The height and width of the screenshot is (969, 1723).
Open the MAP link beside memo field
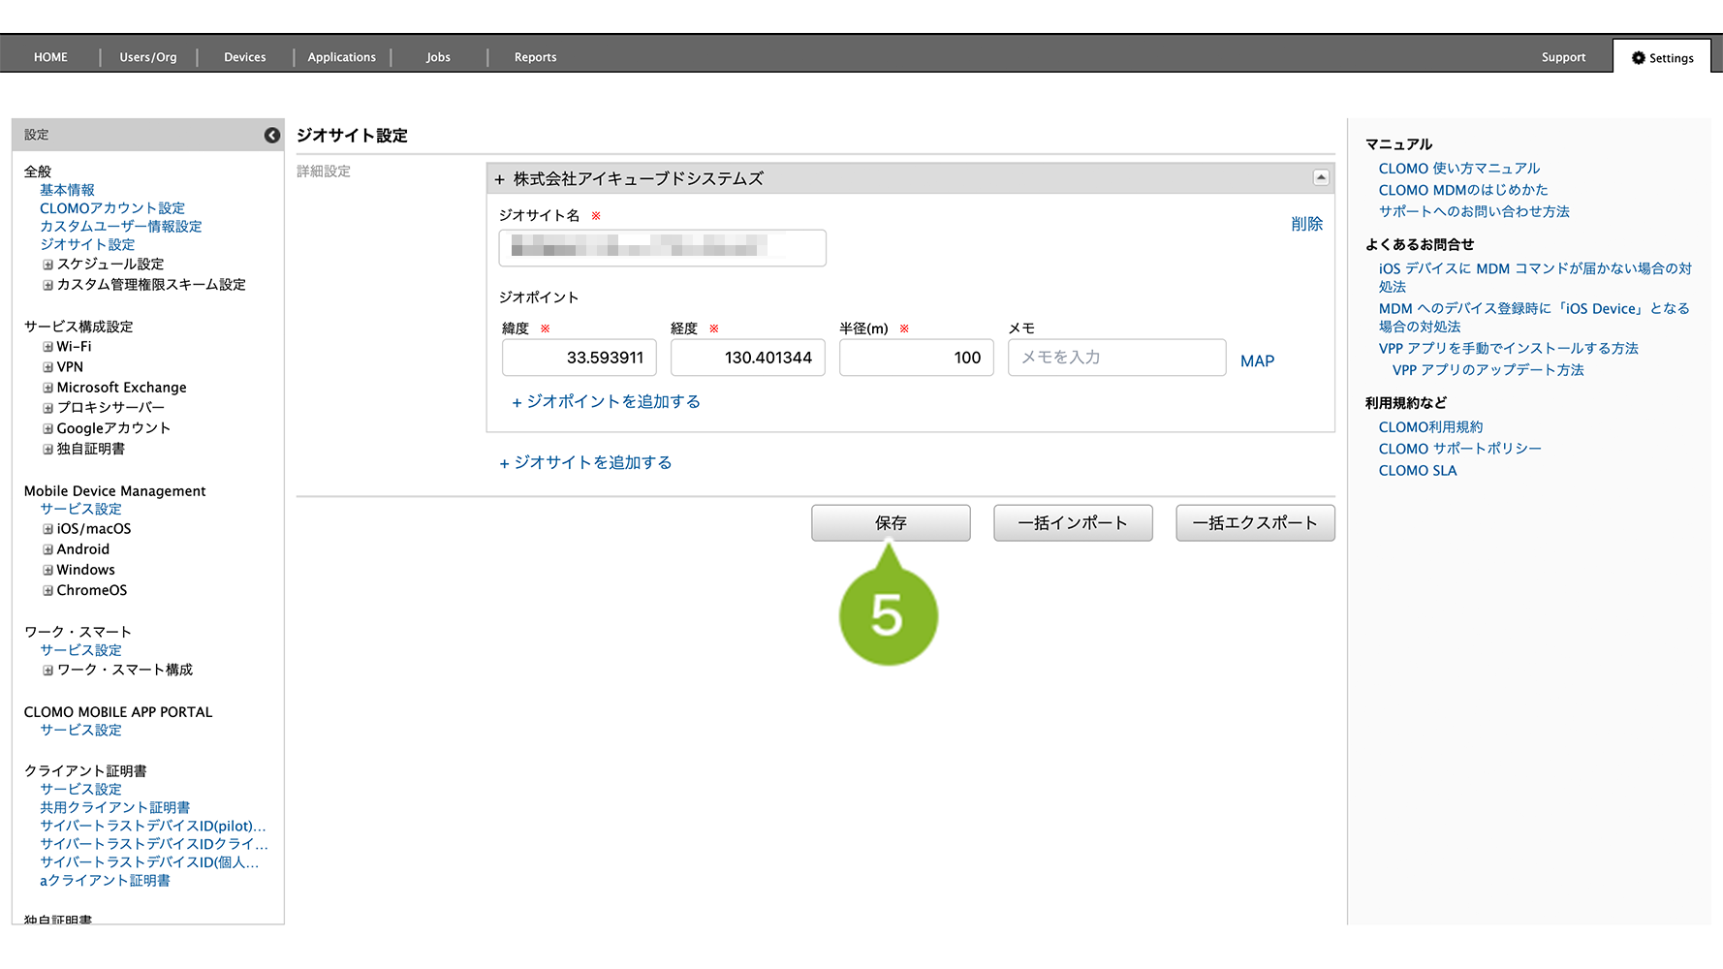point(1257,361)
